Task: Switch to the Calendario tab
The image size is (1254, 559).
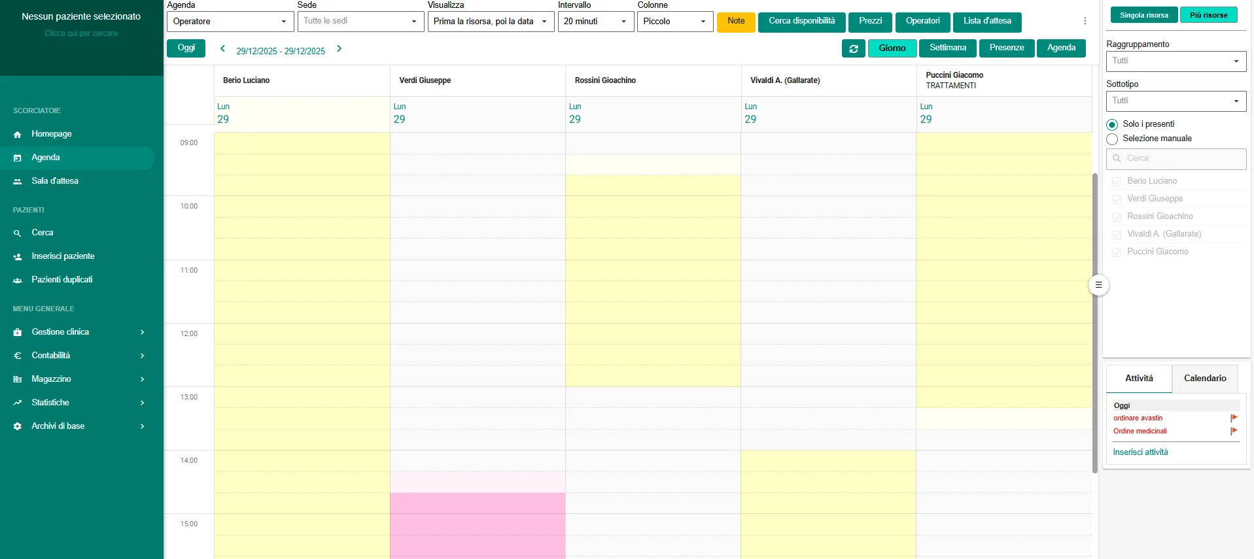Action: coord(1205,379)
